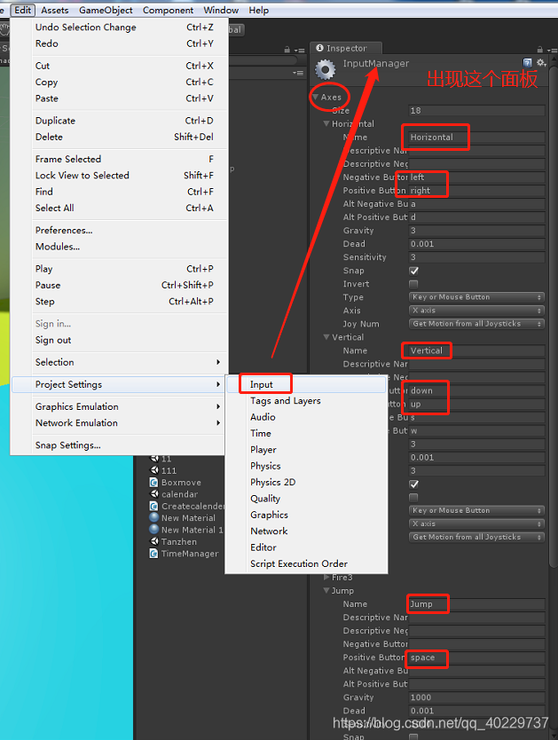This screenshot has height=740, width=558.
Task: Choose Quality in Project Settings submenu
Action: 306,499
